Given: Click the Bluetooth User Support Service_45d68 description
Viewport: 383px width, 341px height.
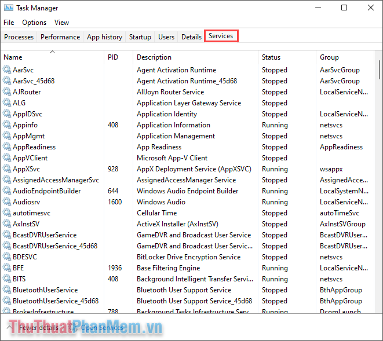Looking at the screenshot, I should coord(194,300).
